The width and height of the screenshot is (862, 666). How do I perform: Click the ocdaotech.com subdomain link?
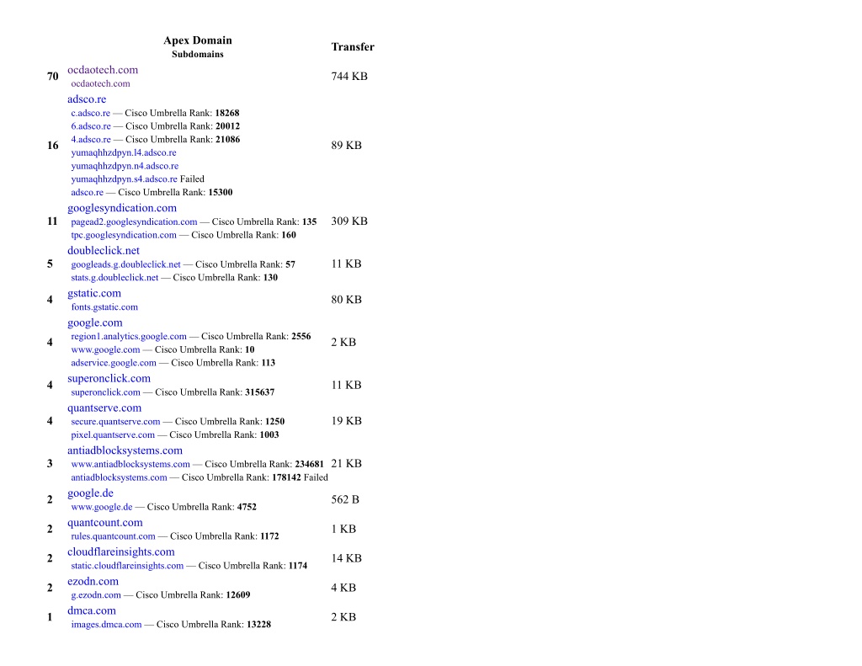[101, 83]
